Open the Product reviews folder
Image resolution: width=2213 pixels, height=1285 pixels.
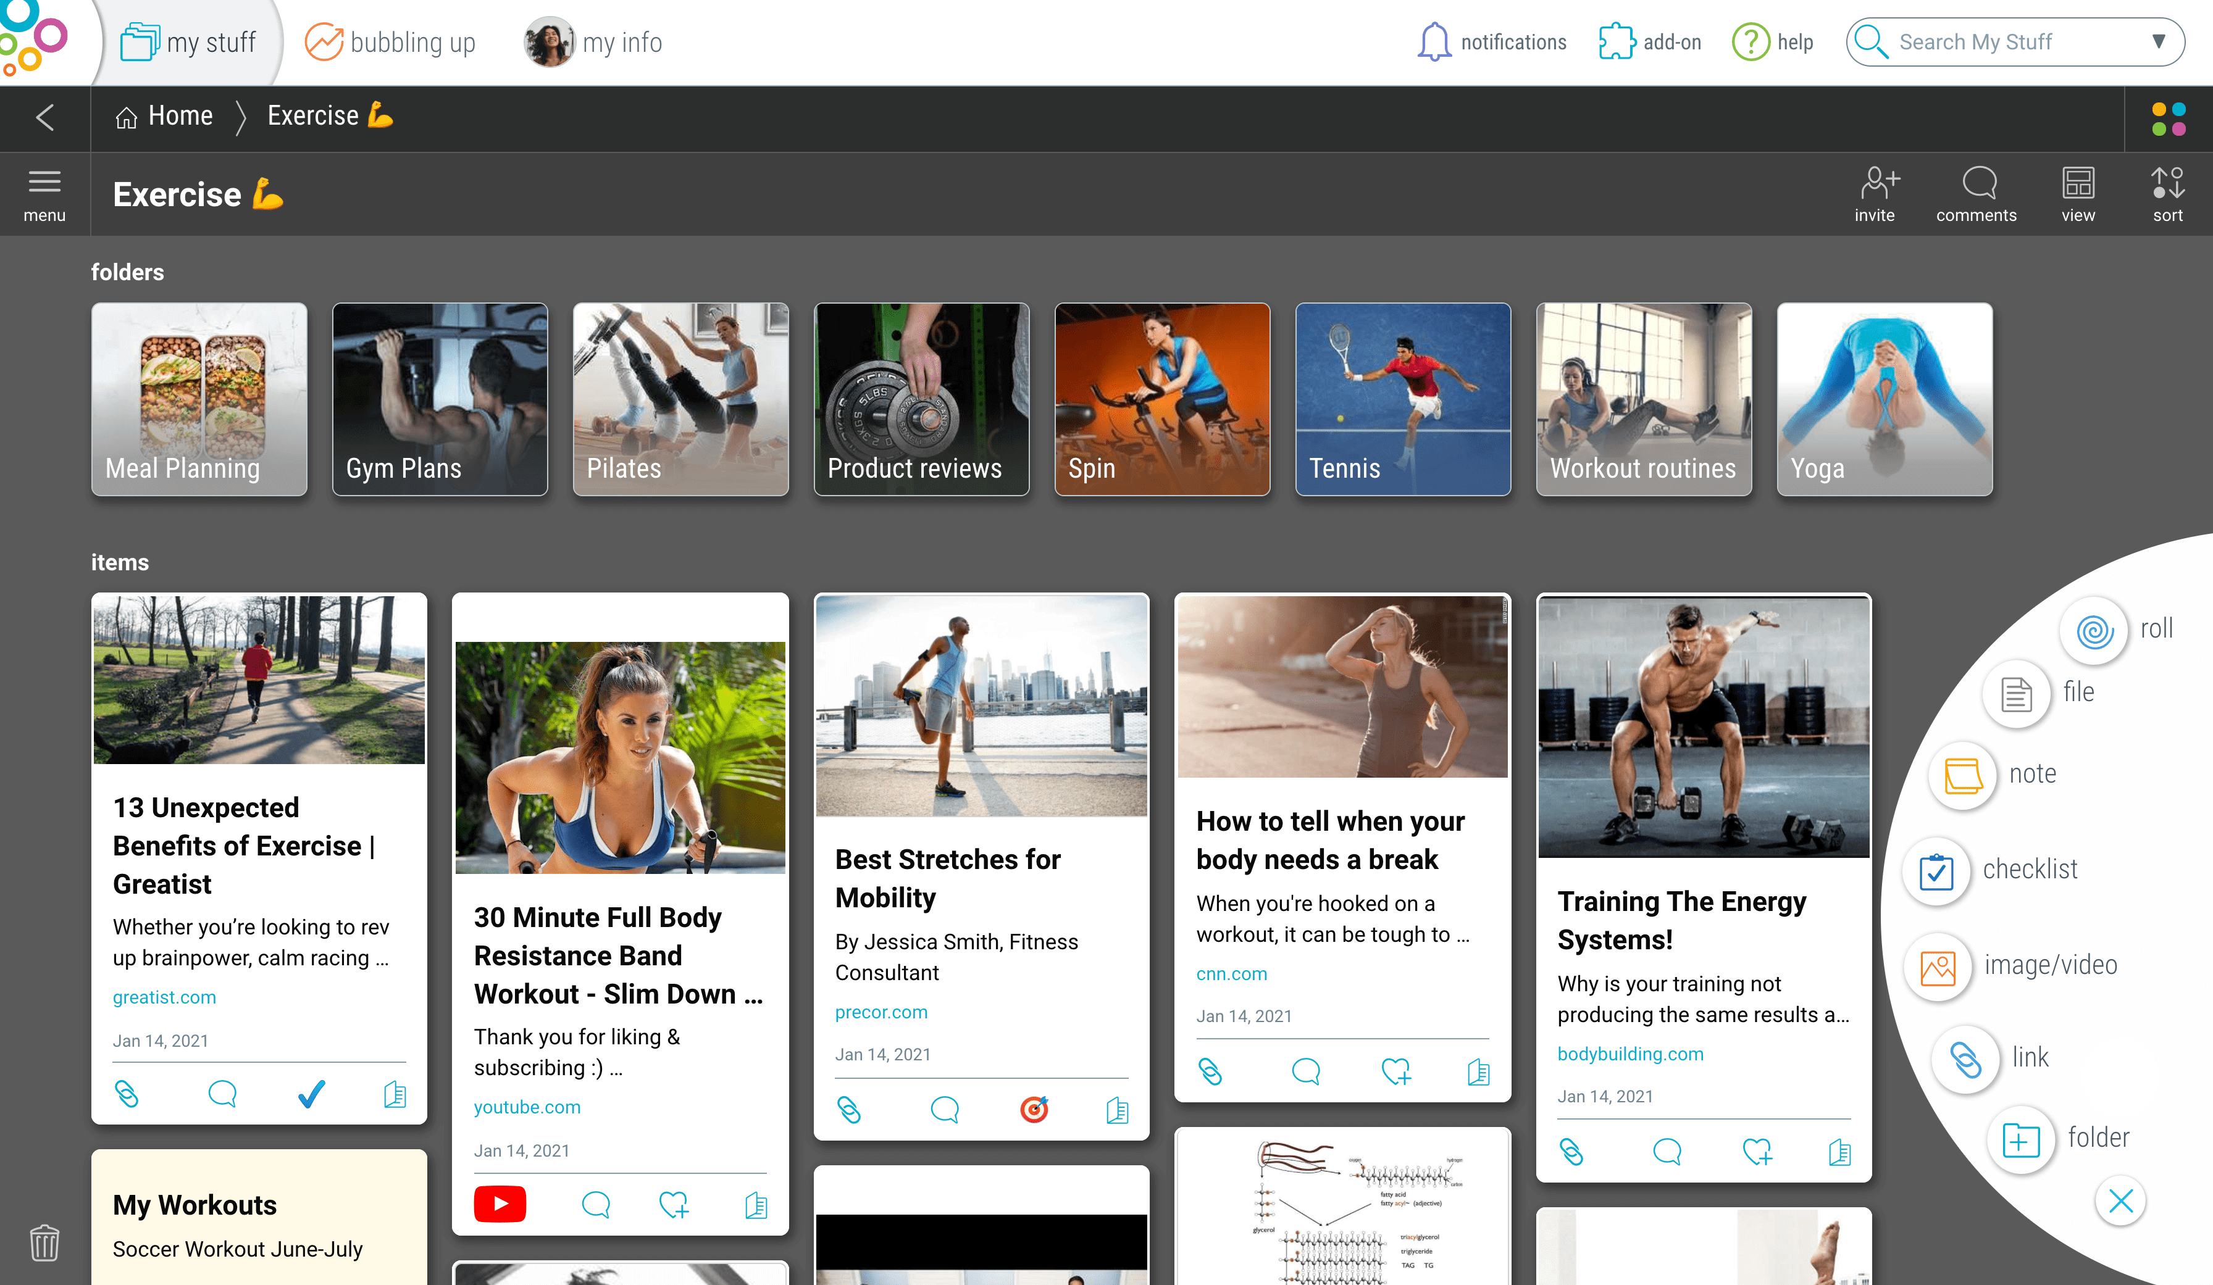(x=921, y=399)
